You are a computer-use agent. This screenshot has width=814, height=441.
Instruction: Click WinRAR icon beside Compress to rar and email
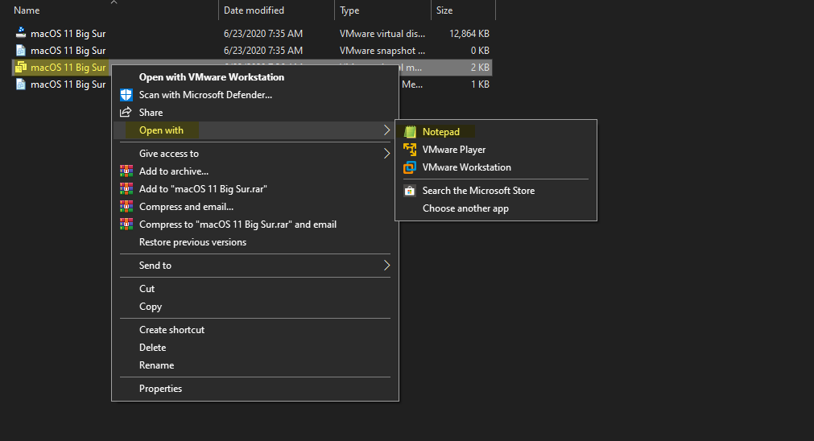[126, 225]
